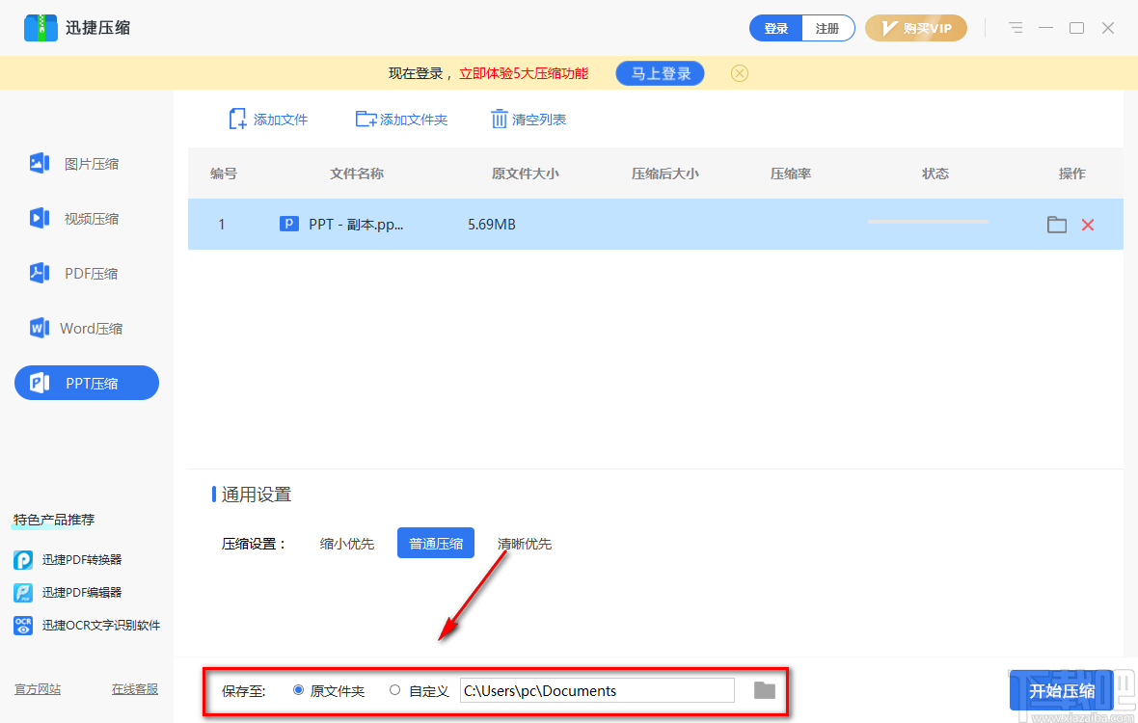Click the 图片压缩 icon

pyautogui.click(x=40, y=163)
